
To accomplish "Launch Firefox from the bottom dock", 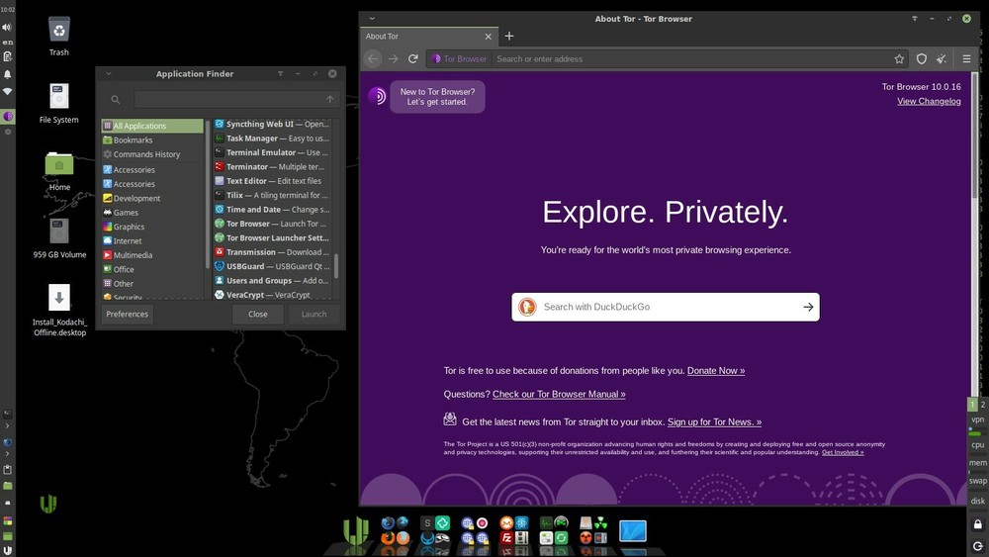I will tap(388, 538).
